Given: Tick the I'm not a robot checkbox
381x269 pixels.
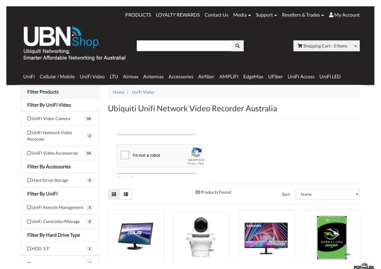Looking at the screenshot, I should pyautogui.click(x=125, y=155).
